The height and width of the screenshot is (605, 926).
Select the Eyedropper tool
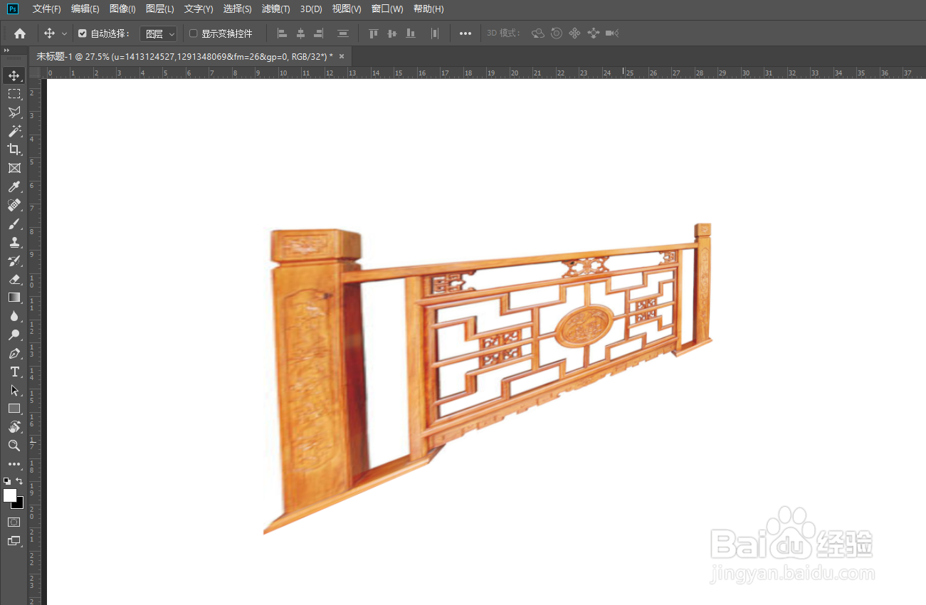coord(14,186)
